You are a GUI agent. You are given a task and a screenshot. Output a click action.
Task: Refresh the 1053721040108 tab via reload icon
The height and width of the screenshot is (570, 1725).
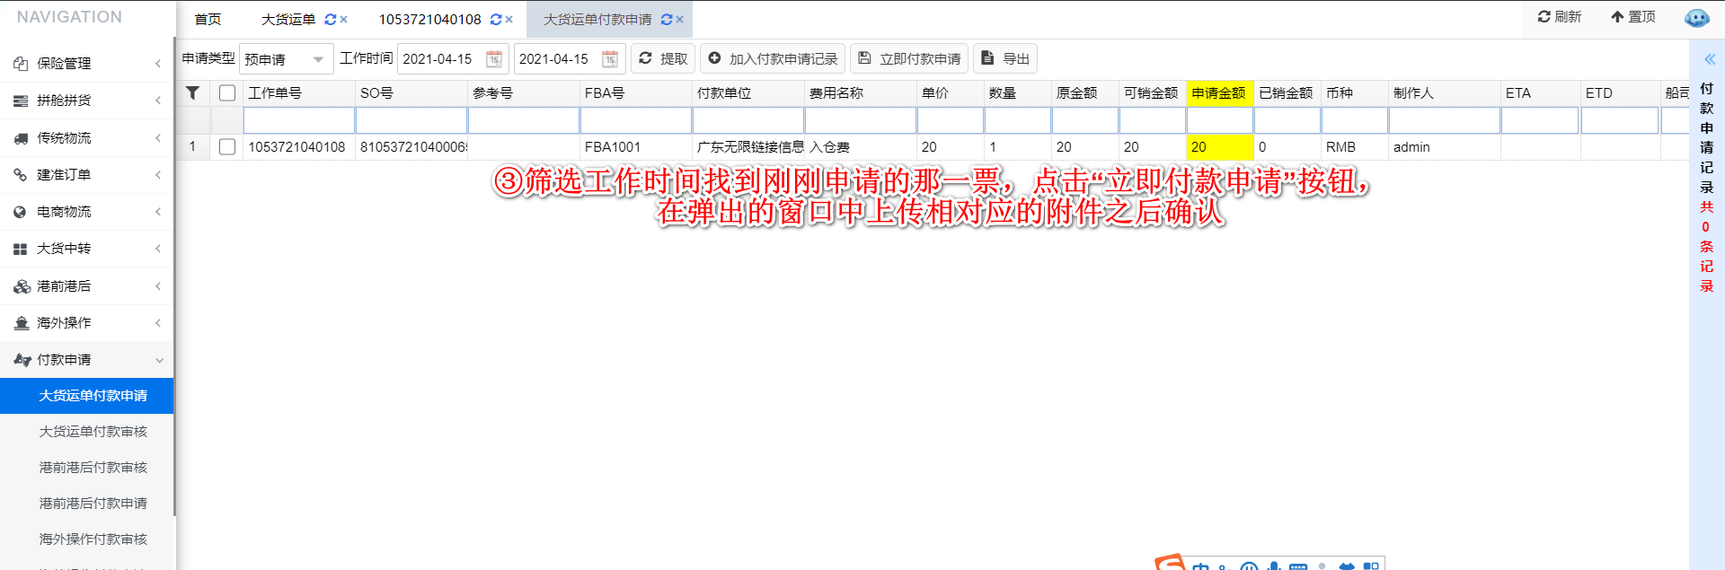496,19
